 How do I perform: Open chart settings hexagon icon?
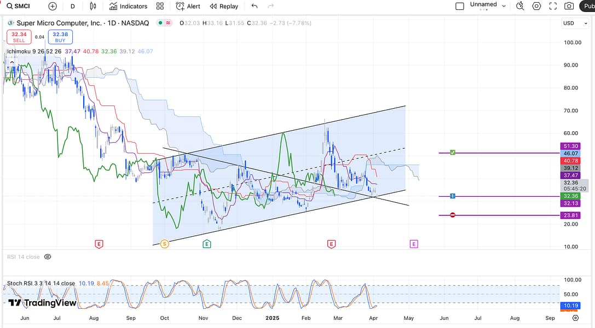coord(536,7)
